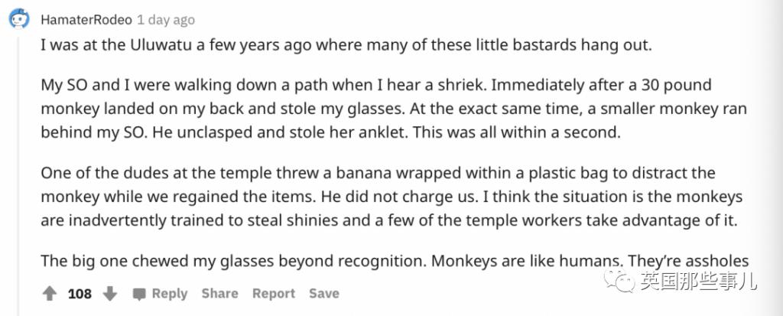Click the Chinese watermark text 英国那些事儿
Screen dimensions: 783x316
click(x=697, y=282)
